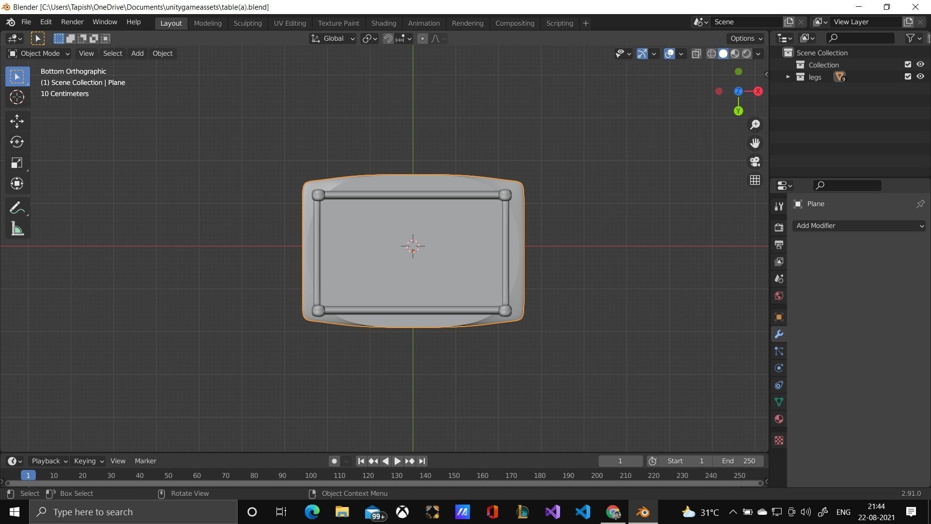
Task: Select the Scale tool
Action: (17, 163)
